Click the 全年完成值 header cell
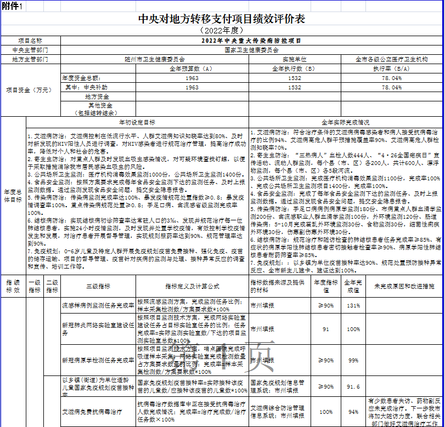Viewport: 445px width, 427px height. click(x=353, y=286)
